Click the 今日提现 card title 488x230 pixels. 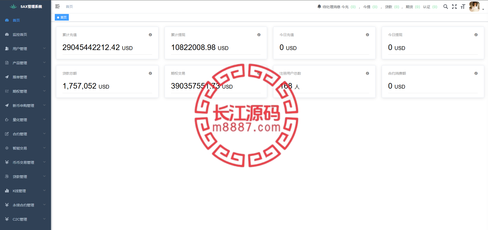pyautogui.click(x=395, y=35)
